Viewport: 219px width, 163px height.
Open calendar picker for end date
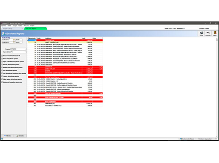(14, 42)
